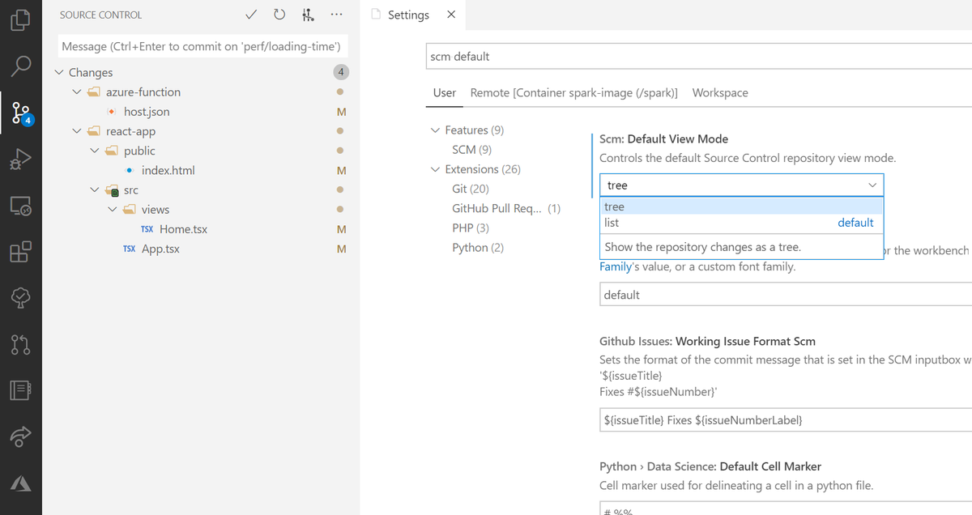Commit changes using the checkmark icon
This screenshot has width=972, height=515.
(251, 14)
